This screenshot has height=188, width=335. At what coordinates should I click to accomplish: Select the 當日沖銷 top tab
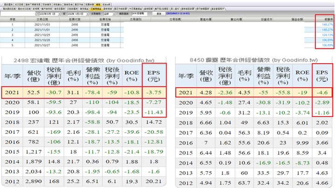click(x=79, y=5)
